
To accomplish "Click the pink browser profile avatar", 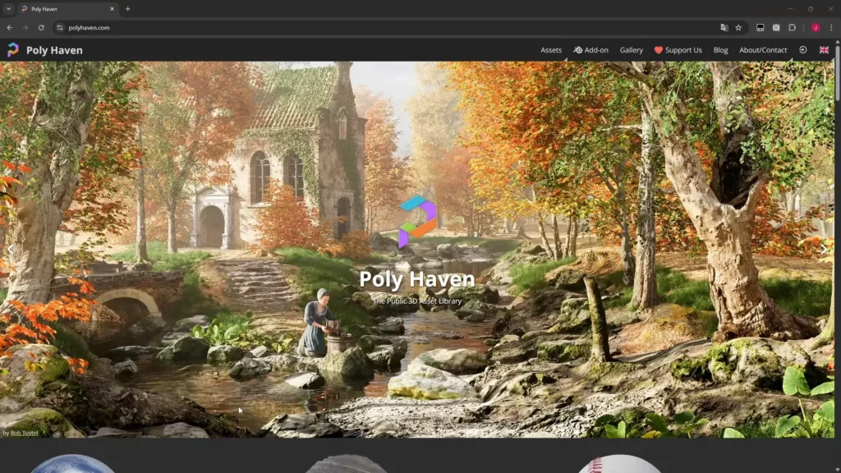I will 816,27.
